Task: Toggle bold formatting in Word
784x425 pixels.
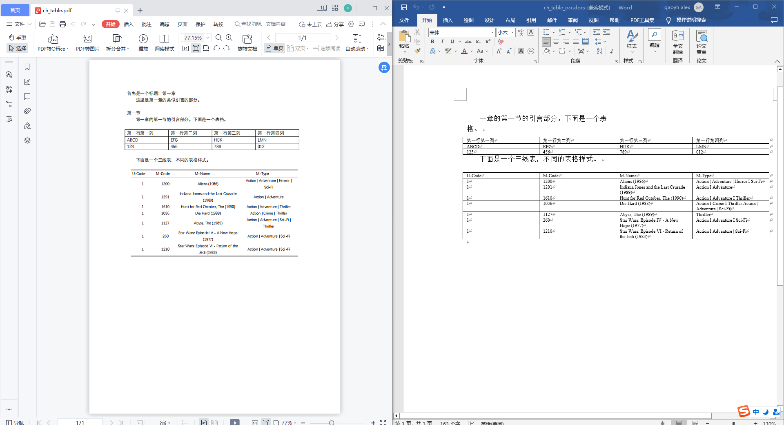Action: coord(432,42)
